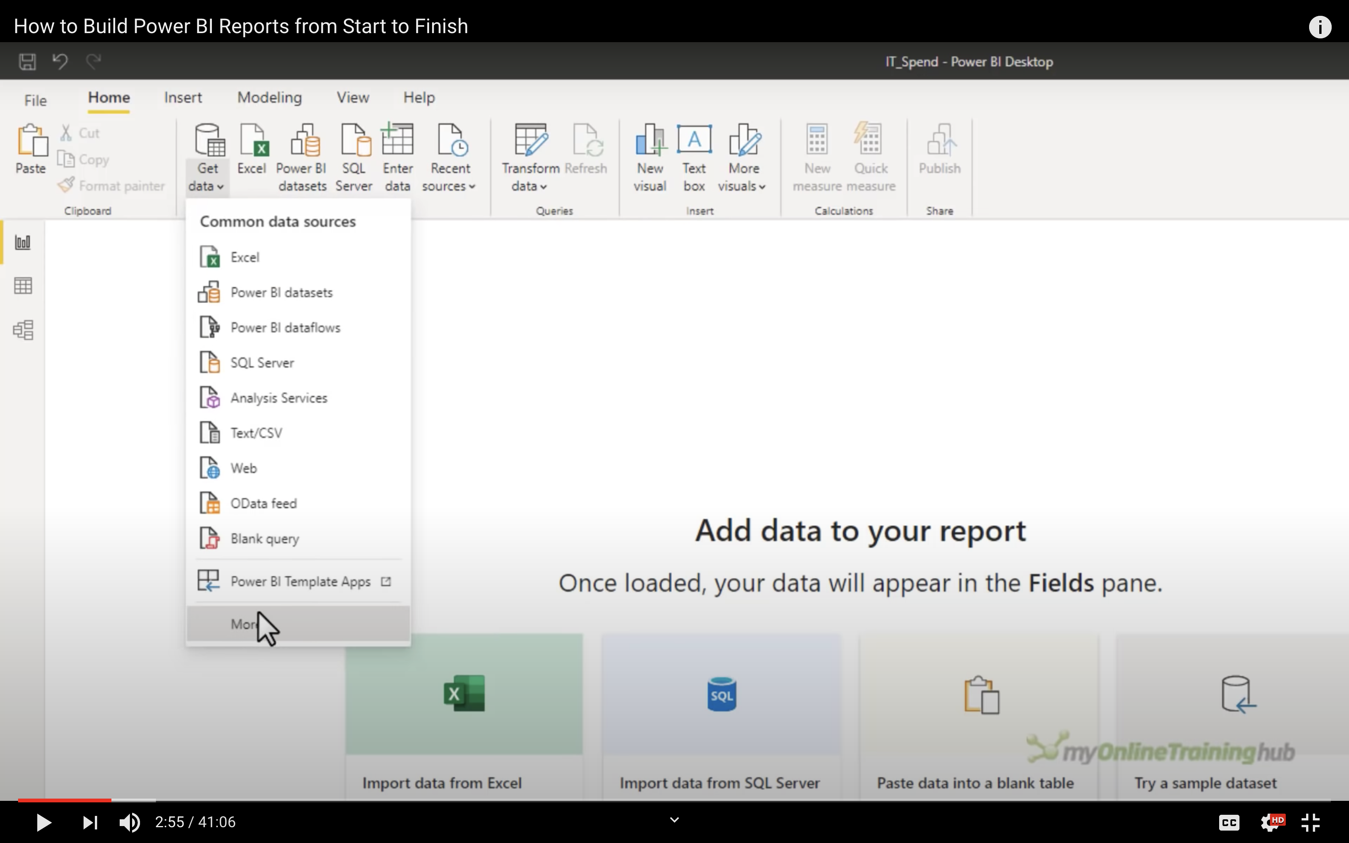1349x843 pixels.
Task: Click the Save icon in title bar
Action: coord(27,61)
